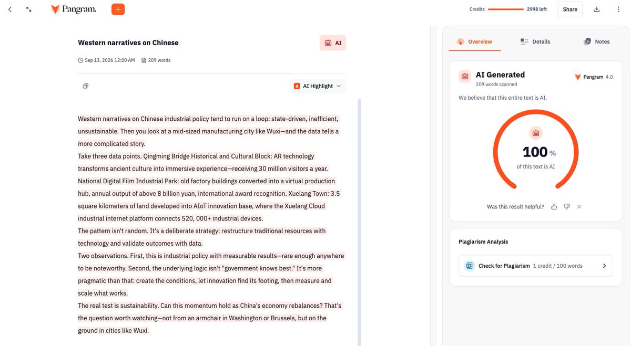
Task: Open the three-dot more options menu
Action: pos(618,9)
